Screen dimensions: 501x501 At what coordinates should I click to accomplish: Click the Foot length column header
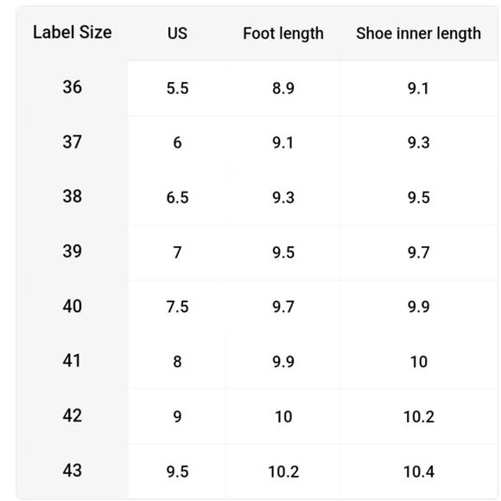pyautogui.click(x=283, y=34)
